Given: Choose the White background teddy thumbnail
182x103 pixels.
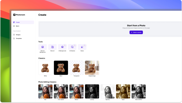Looking at the screenshot, I should (45, 68).
